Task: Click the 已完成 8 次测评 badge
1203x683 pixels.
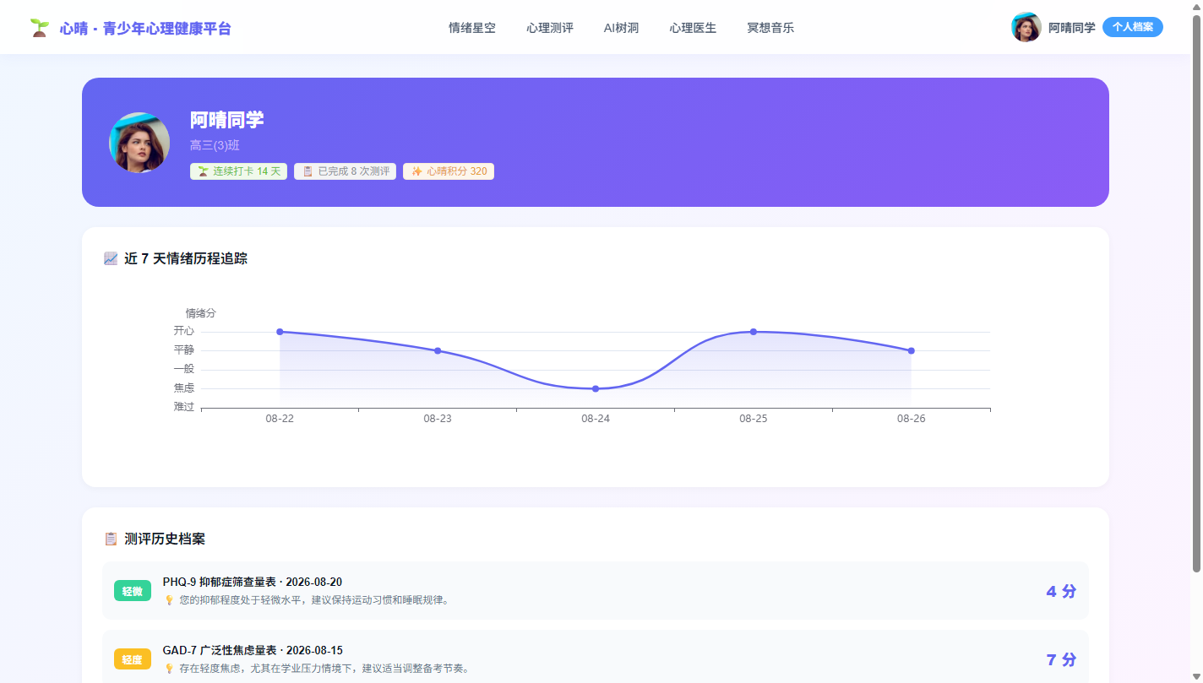Action: (x=345, y=171)
